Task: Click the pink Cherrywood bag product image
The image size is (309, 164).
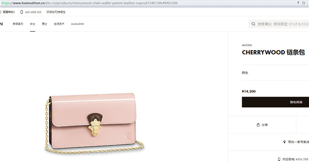Action: click(x=94, y=123)
